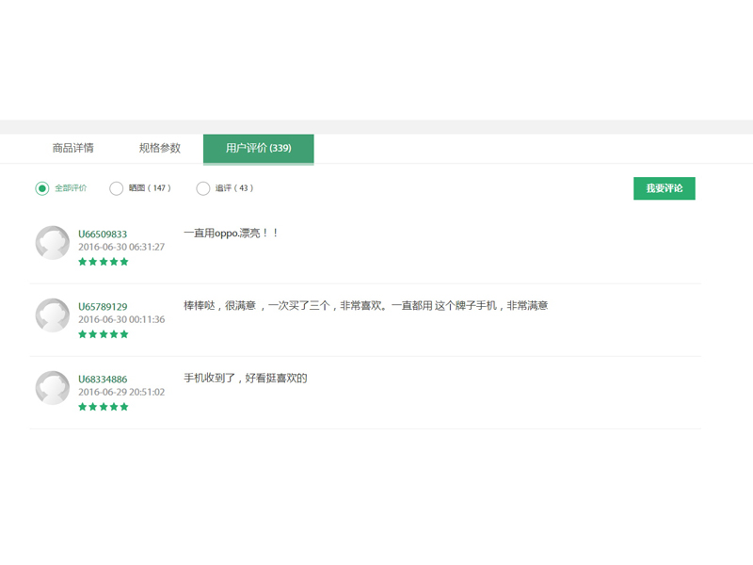Open the 商品详情 tab
Screen dimensions: 753x565
[x=73, y=148]
